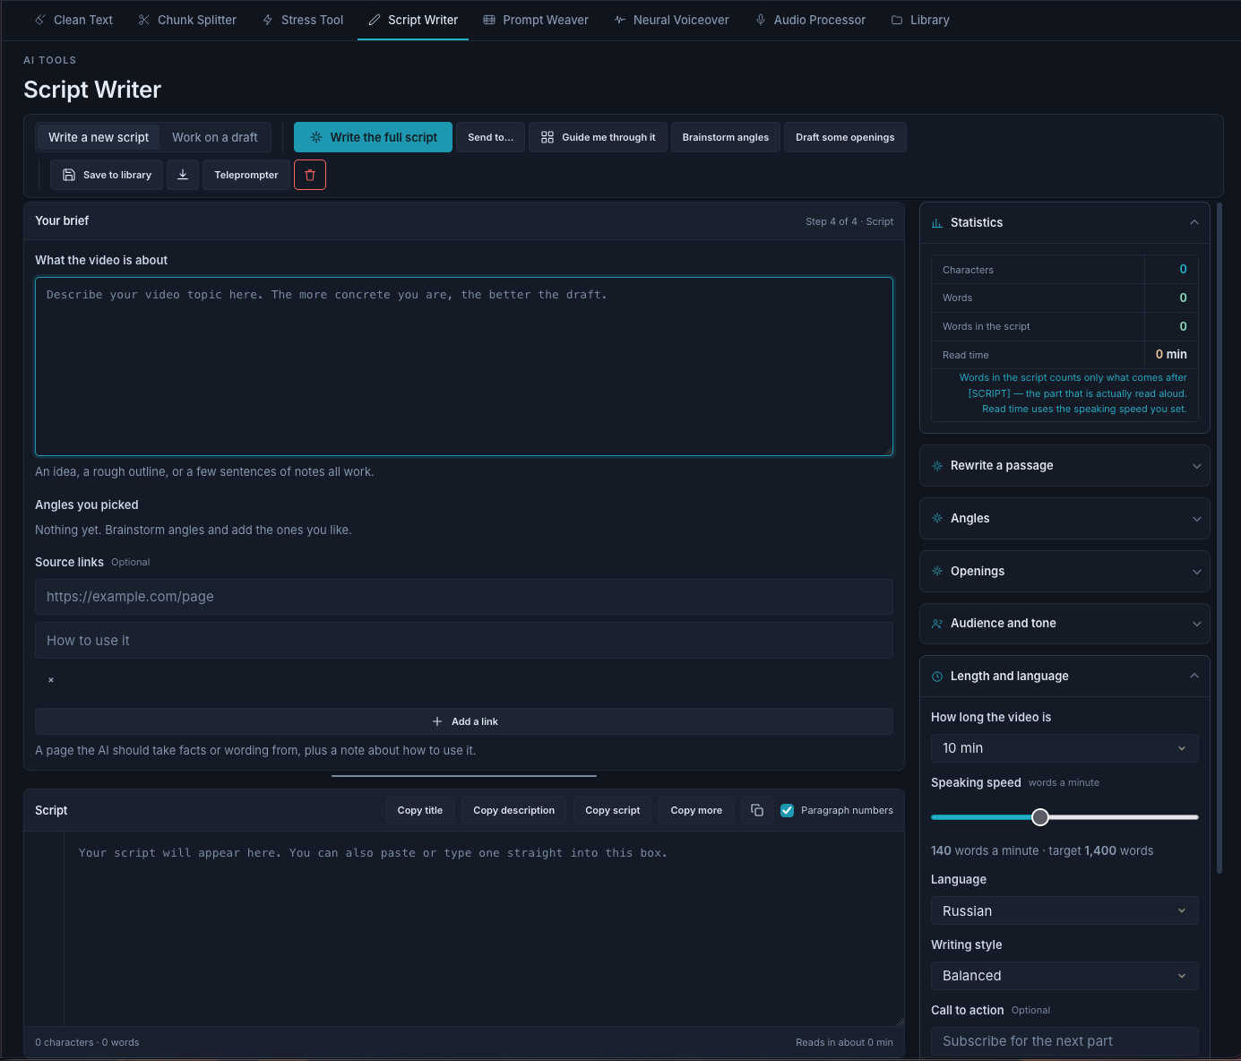This screenshot has height=1061, width=1241.
Task: Remove the source link with the small x
Action: (x=51, y=680)
